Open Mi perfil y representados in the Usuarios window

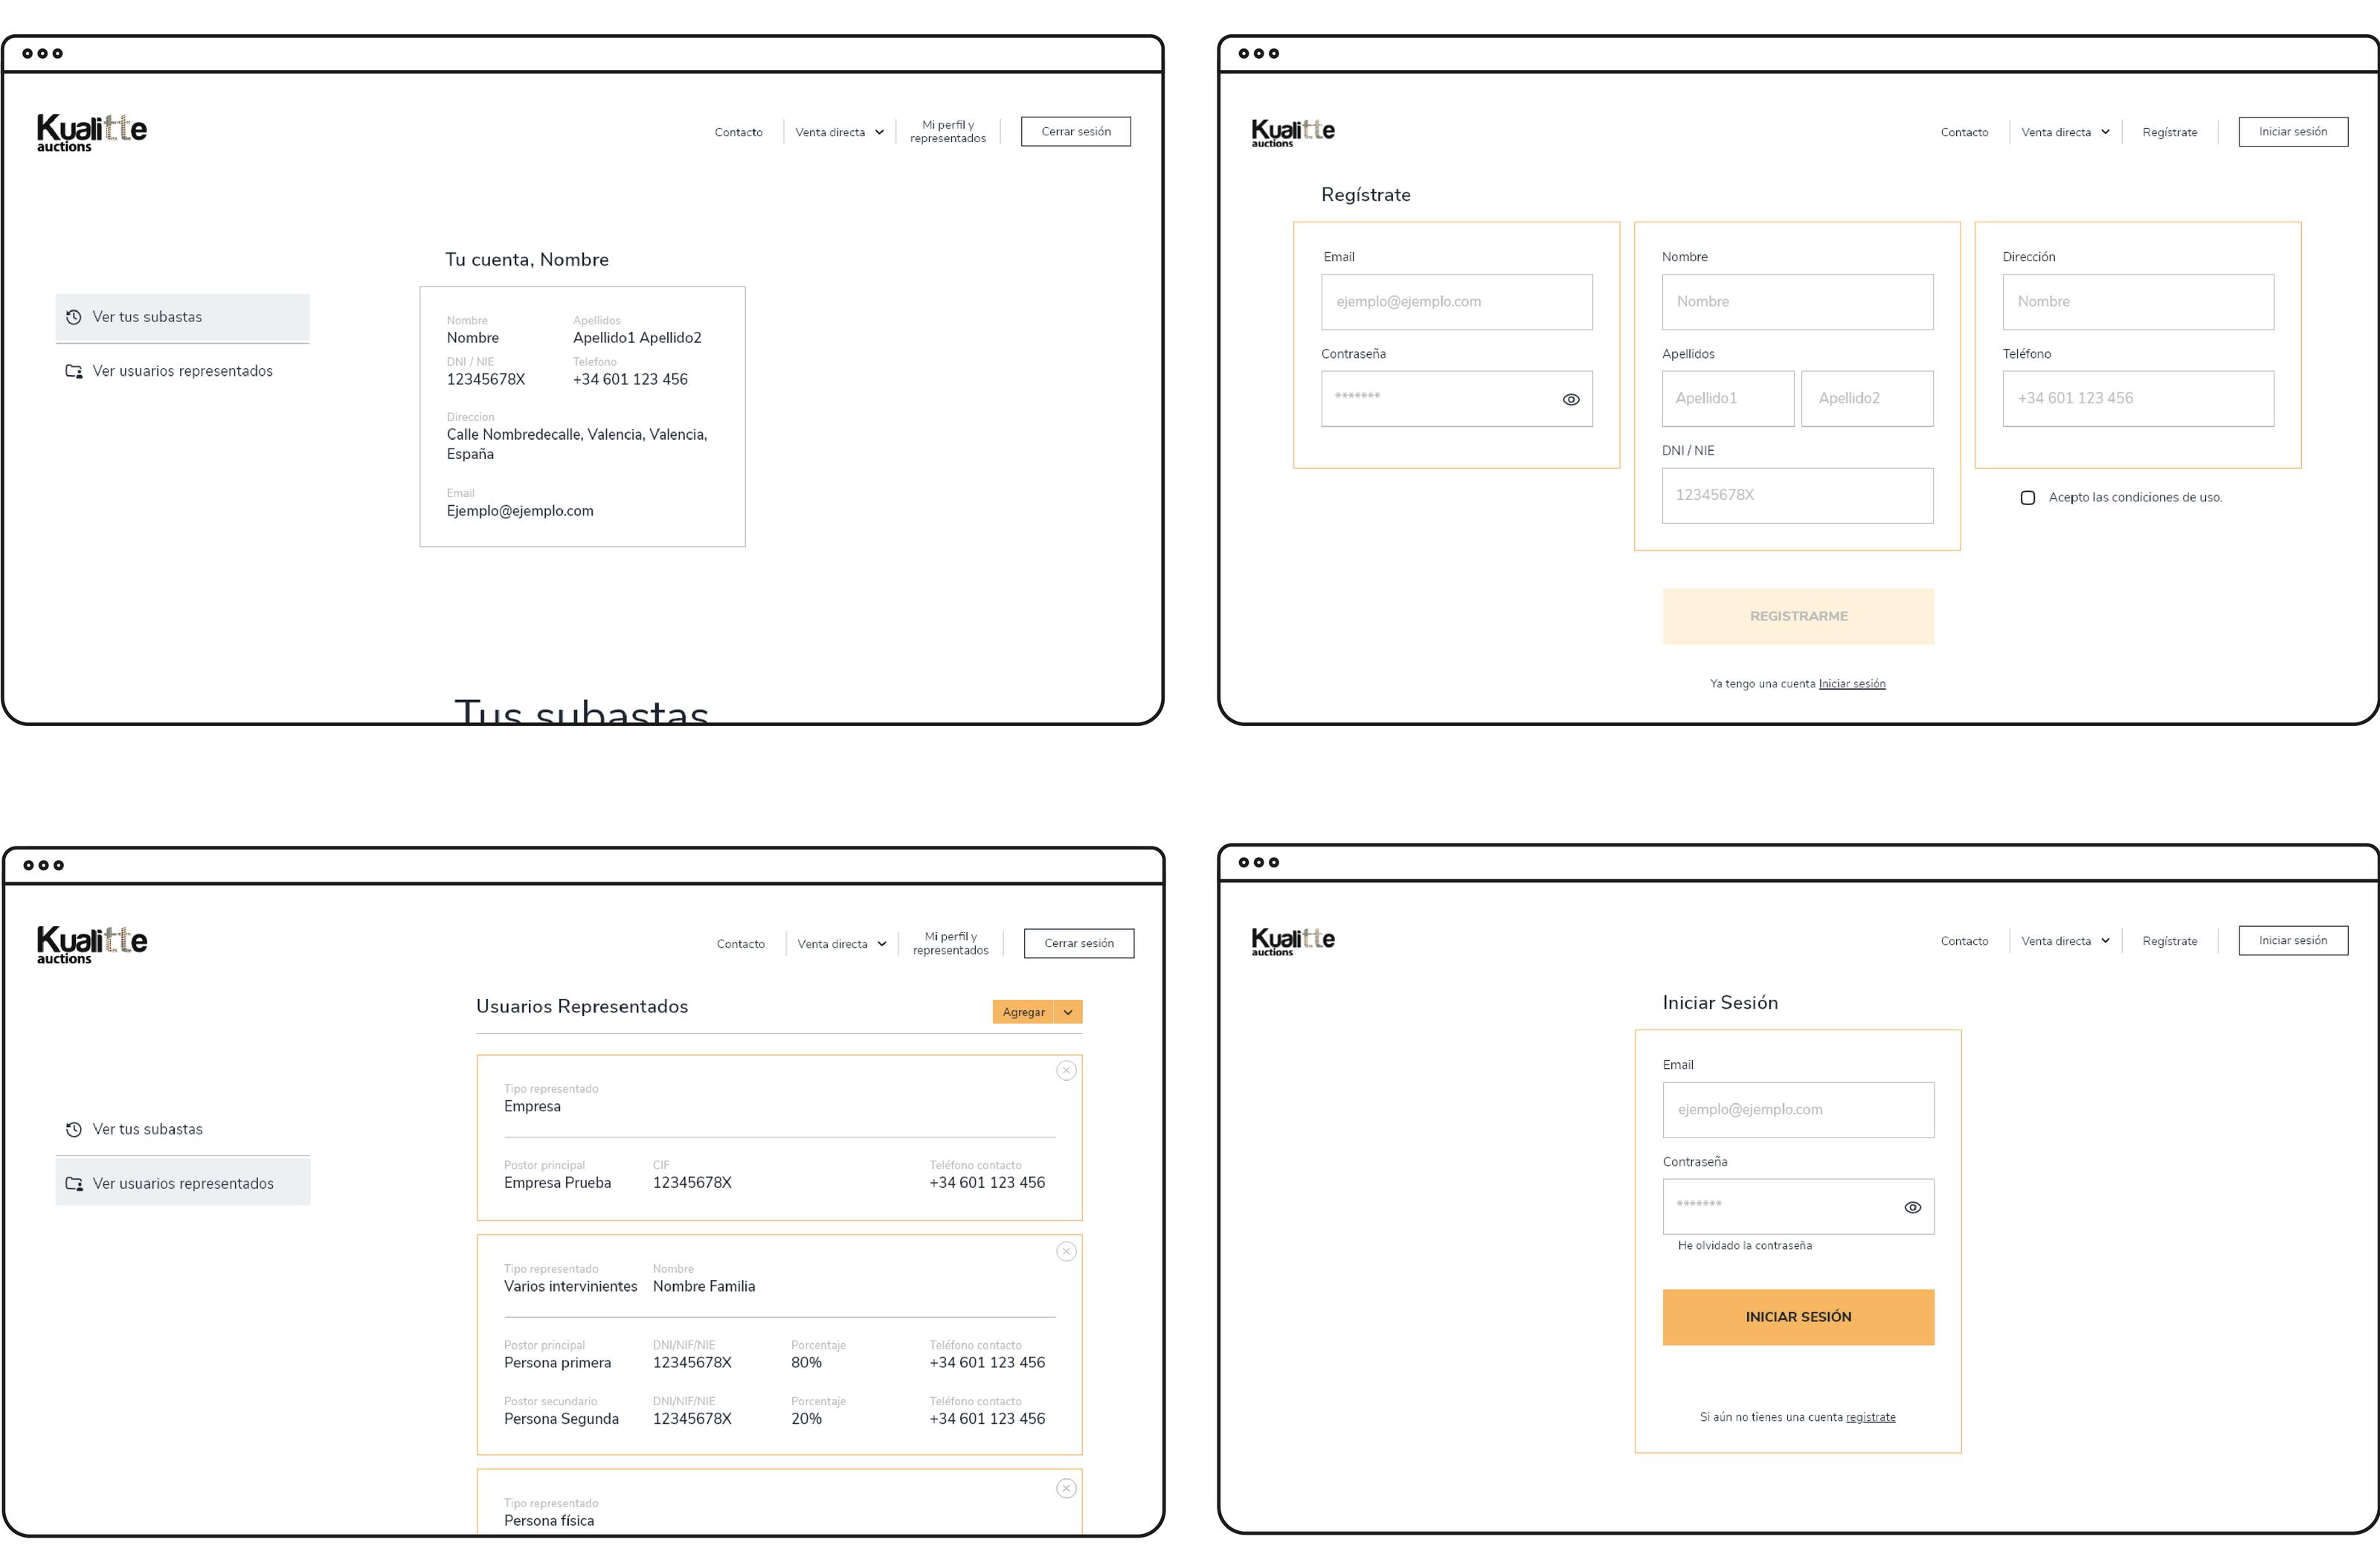[950, 943]
